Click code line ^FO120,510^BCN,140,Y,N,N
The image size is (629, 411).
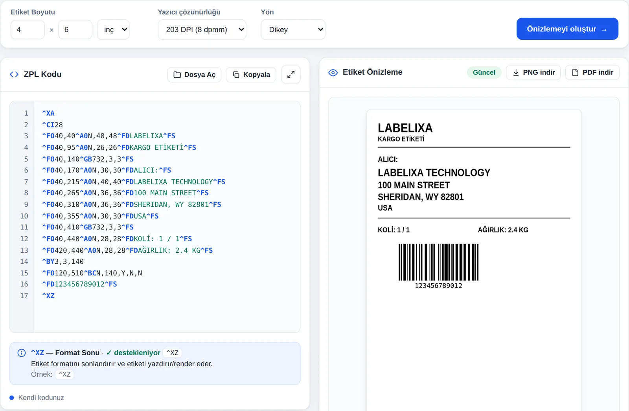pos(92,273)
